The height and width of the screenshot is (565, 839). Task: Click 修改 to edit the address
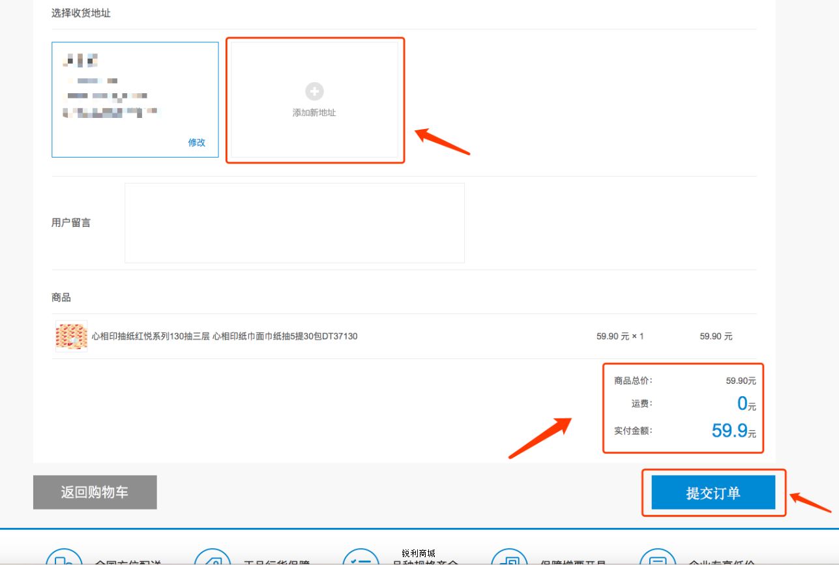[197, 142]
